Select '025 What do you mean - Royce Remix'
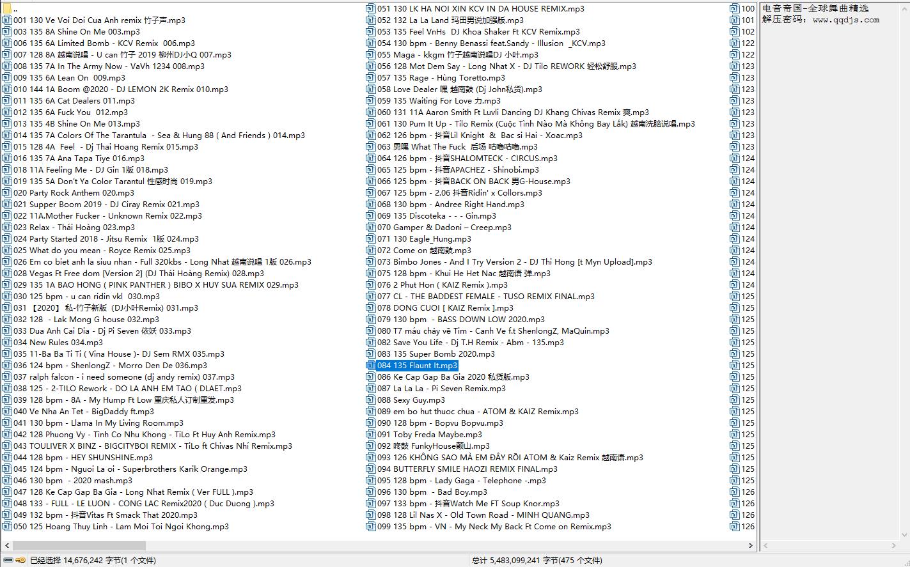This screenshot has height=567, width=910. coord(102,251)
